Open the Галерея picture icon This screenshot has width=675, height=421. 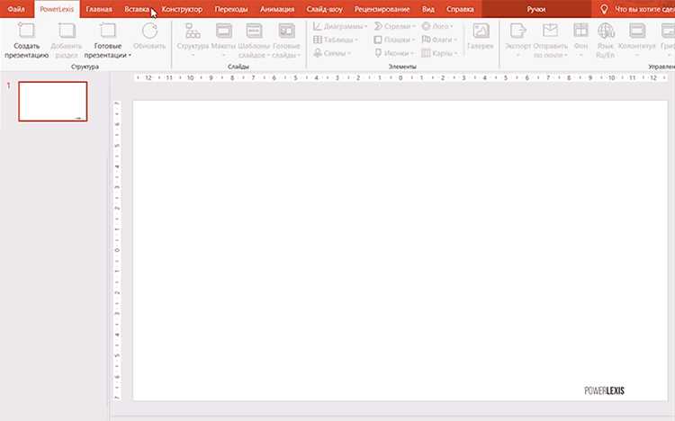481,31
